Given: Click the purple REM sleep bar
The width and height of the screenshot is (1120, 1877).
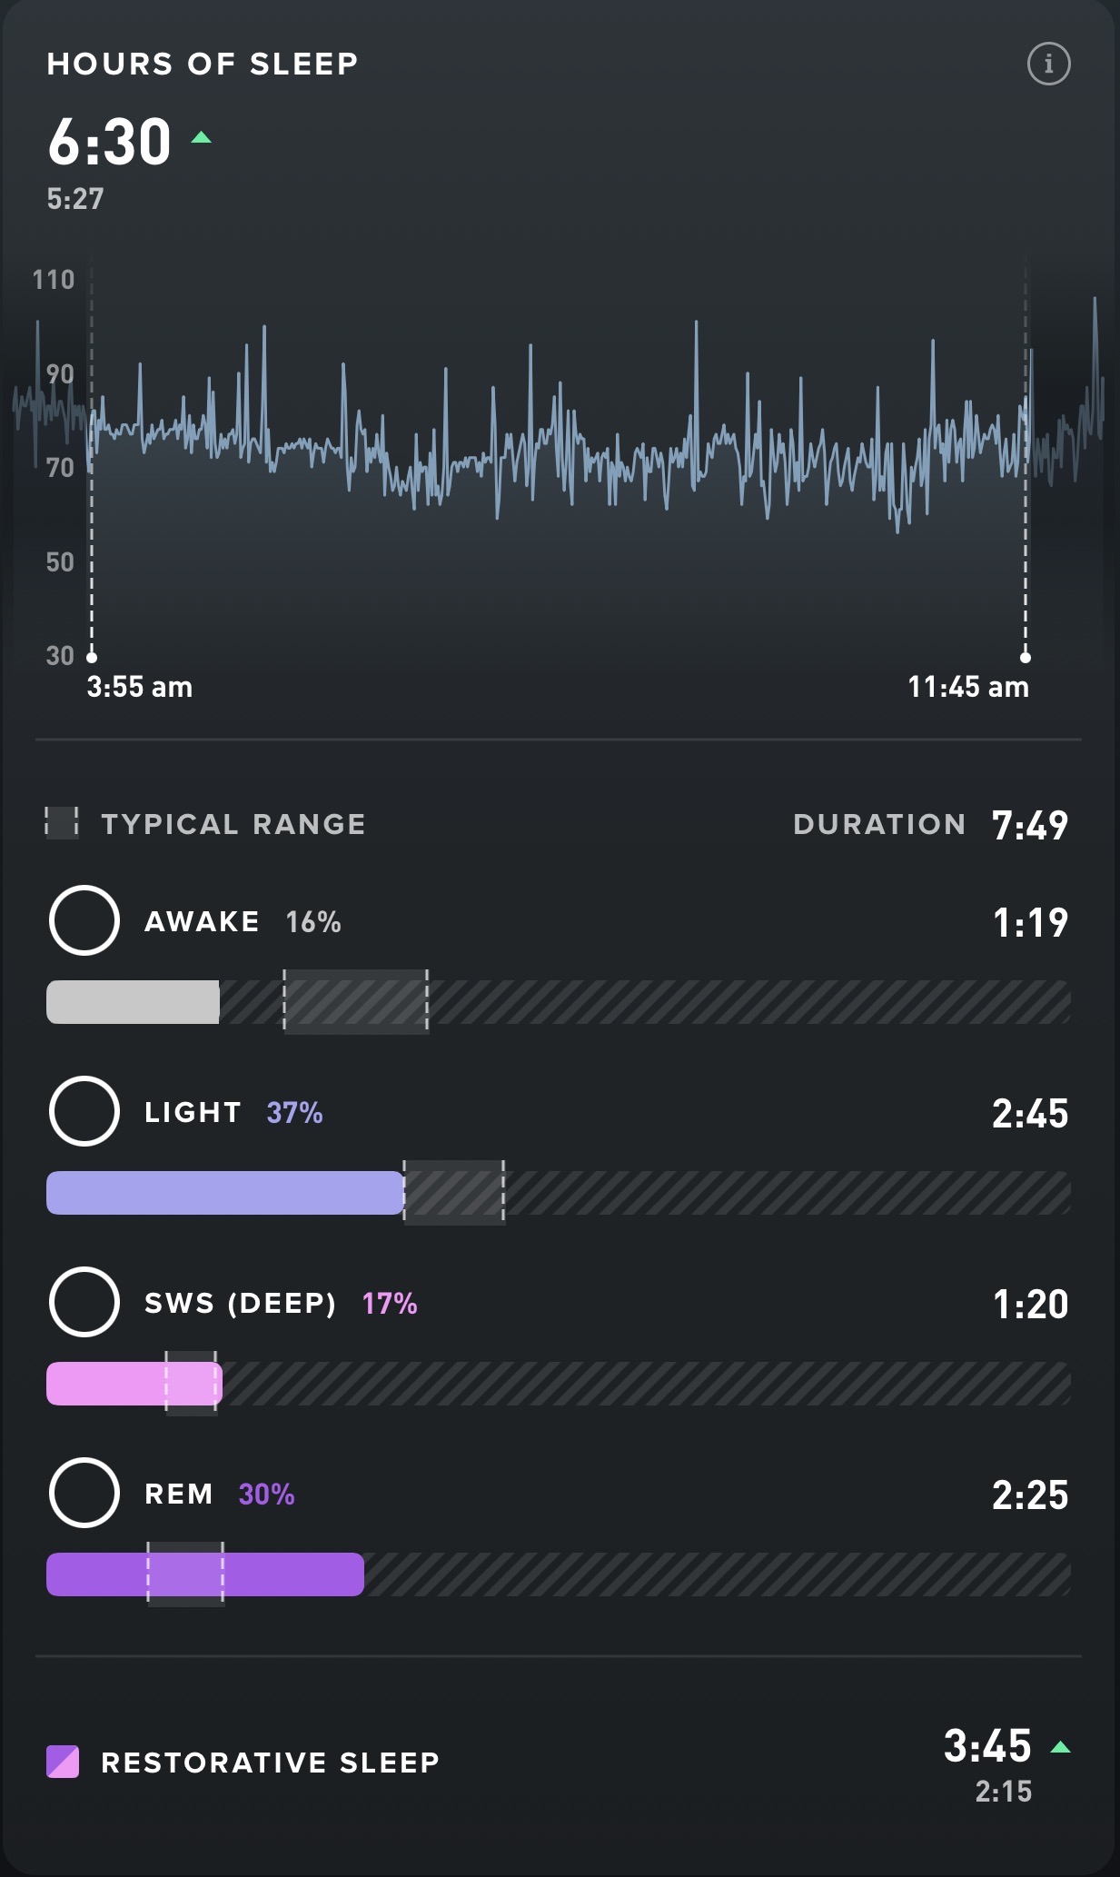Looking at the screenshot, I should coord(204,1574).
